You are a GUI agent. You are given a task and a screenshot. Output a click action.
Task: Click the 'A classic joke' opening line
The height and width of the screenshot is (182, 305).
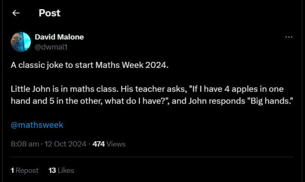click(x=90, y=65)
